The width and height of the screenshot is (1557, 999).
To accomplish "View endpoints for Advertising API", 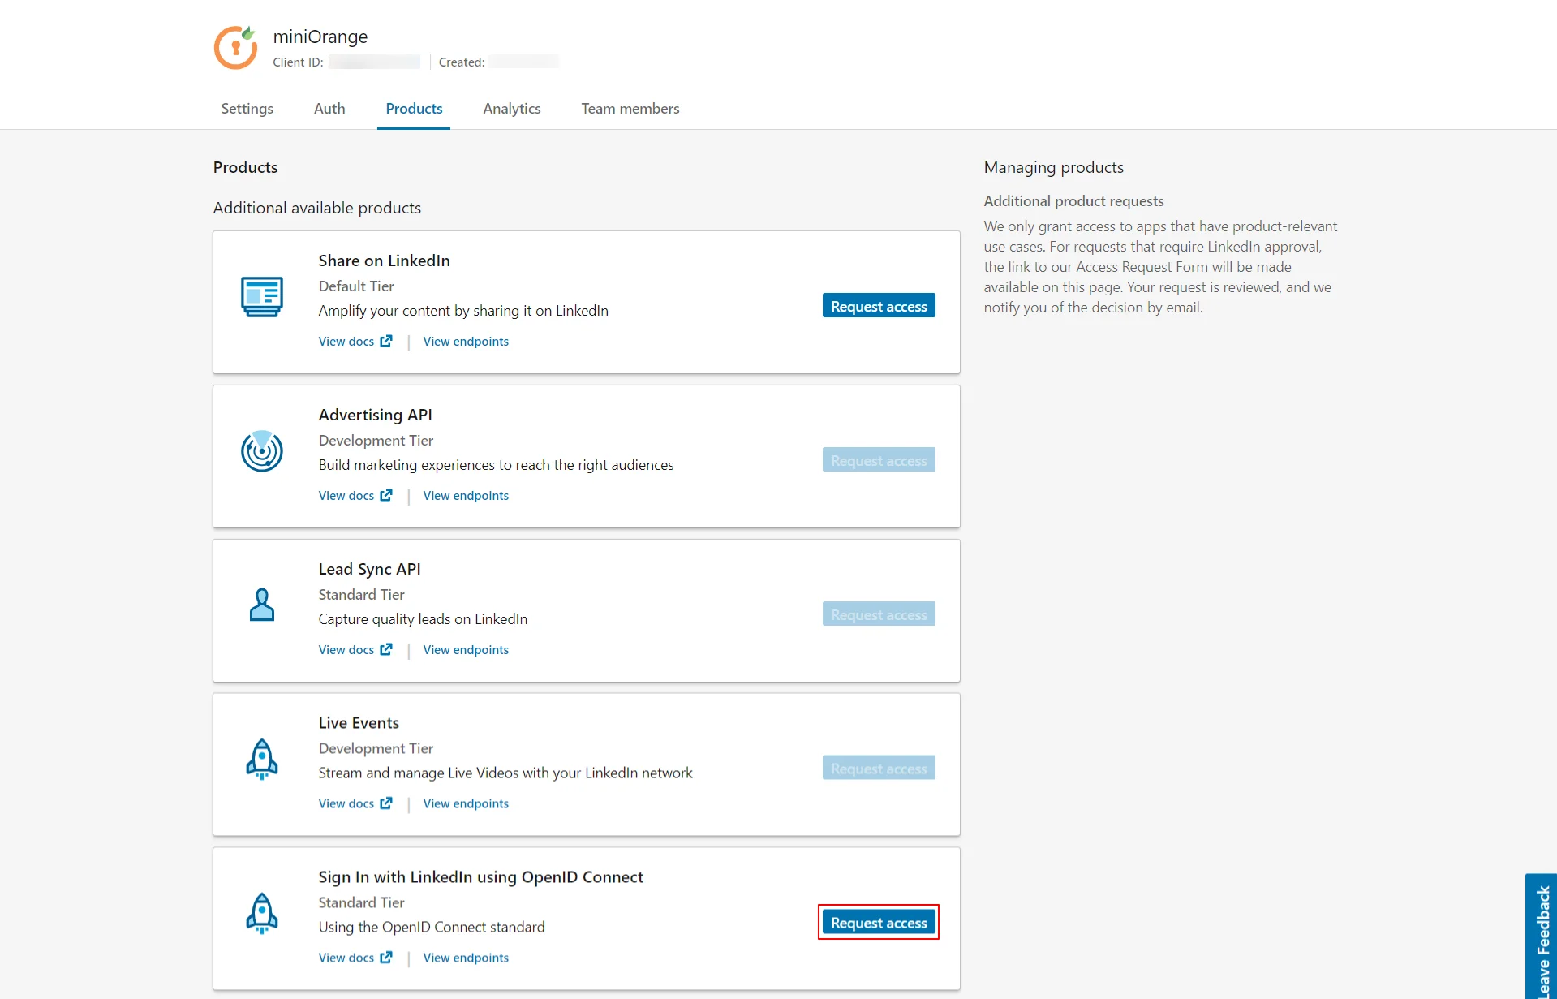I will pos(466,496).
